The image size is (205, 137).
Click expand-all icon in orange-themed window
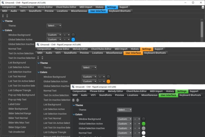coord(42,58)
